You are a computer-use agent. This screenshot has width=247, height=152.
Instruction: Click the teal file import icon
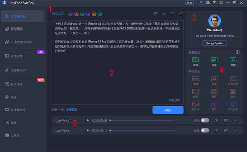[100, 14]
